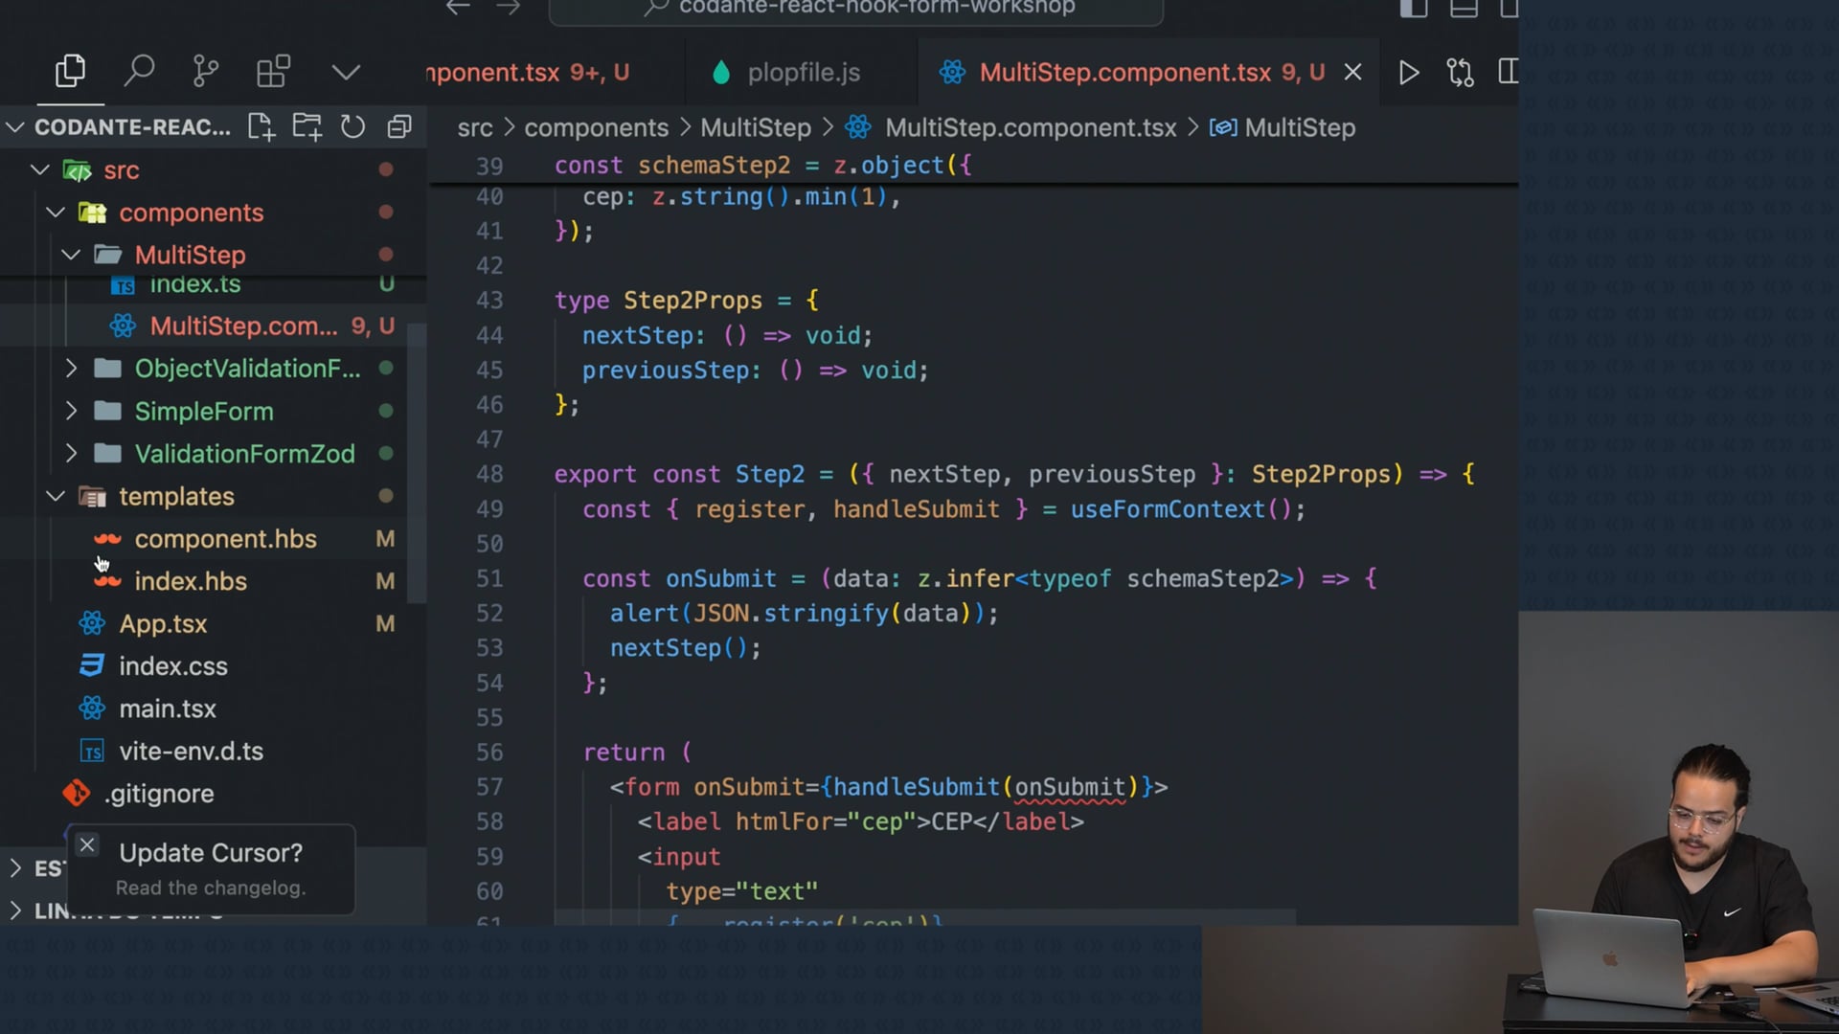Toggle primary sidebar layout icon in title bar
The height and width of the screenshot is (1034, 1839).
click(1414, 9)
